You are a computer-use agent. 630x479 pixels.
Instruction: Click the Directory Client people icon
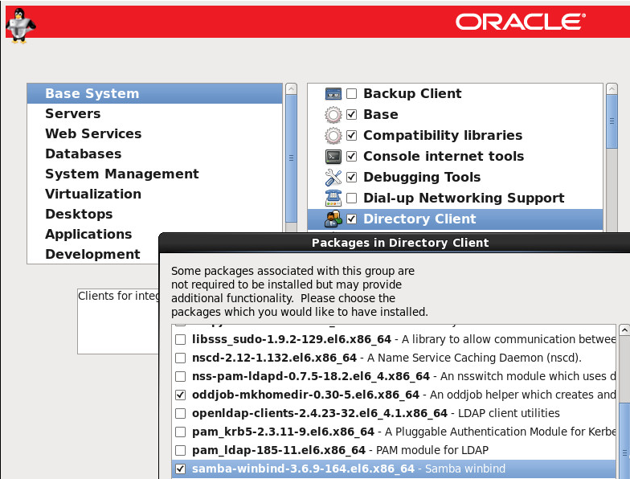point(333,219)
